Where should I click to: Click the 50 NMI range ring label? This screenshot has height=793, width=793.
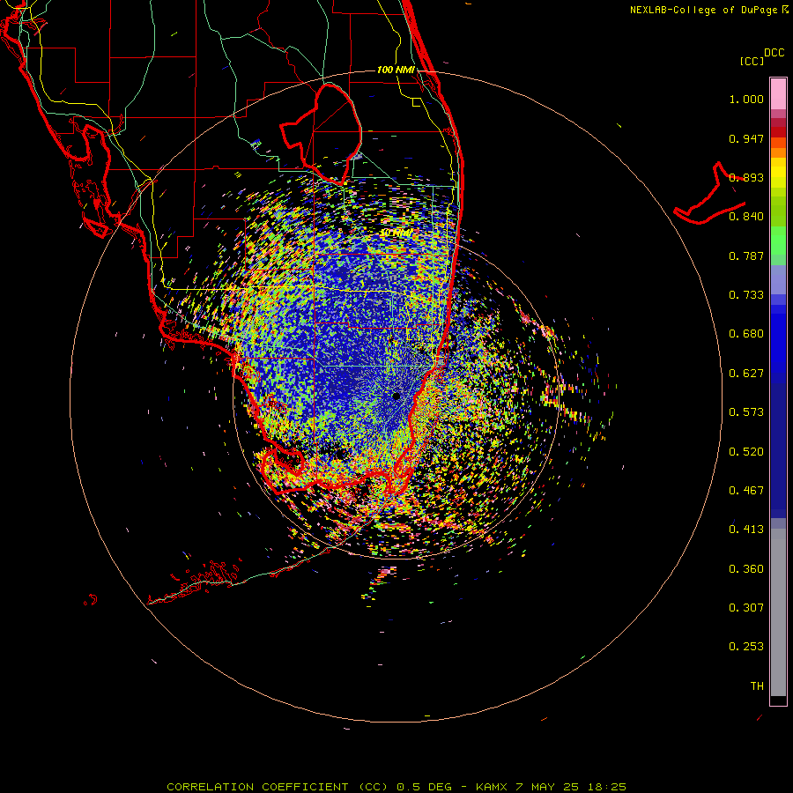click(x=396, y=233)
